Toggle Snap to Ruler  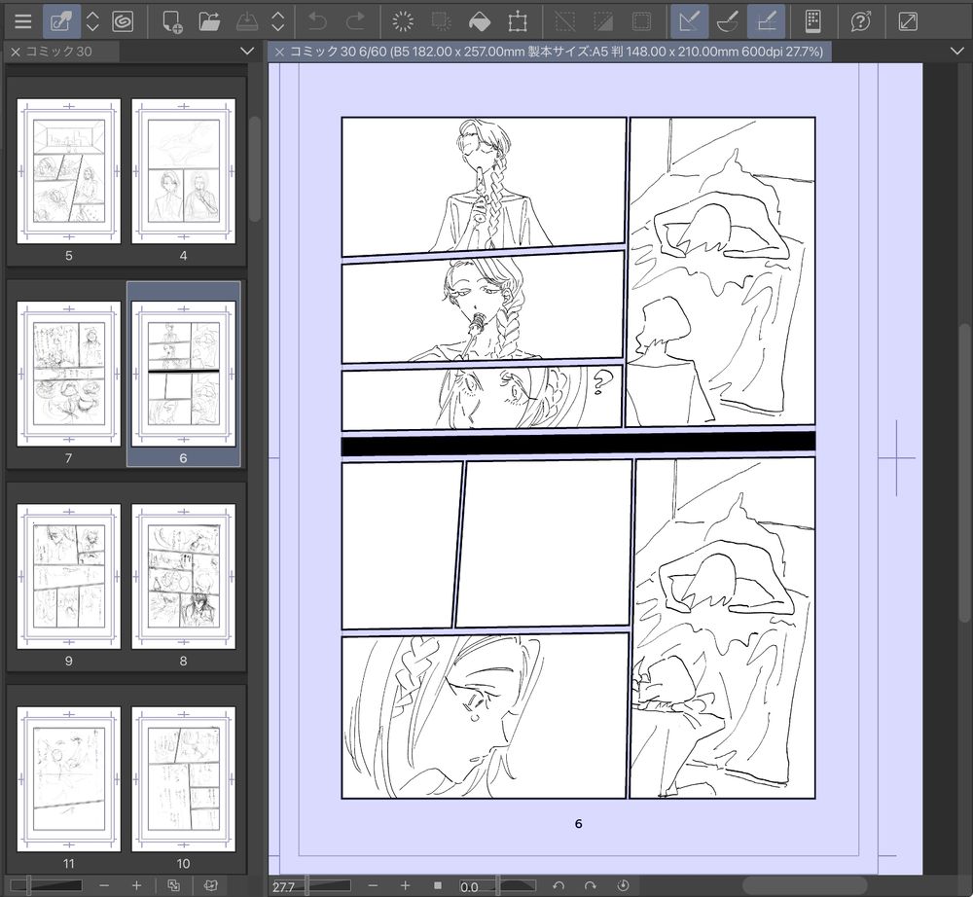[x=690, y=21]
